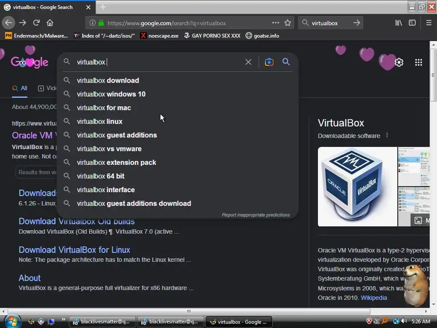Activate virtualbox - Google taskbar button

click(239, 322)
